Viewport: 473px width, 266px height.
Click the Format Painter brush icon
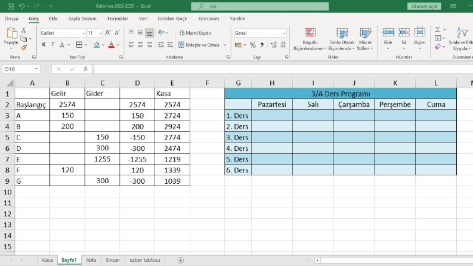pos(24,47)
